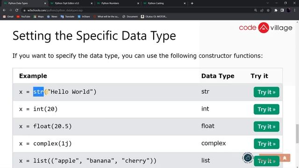This screenshot has height=168, width=299.
Task: Click the 'complex' data type cell
Action: pyautogui.click(x=214, y=143)
